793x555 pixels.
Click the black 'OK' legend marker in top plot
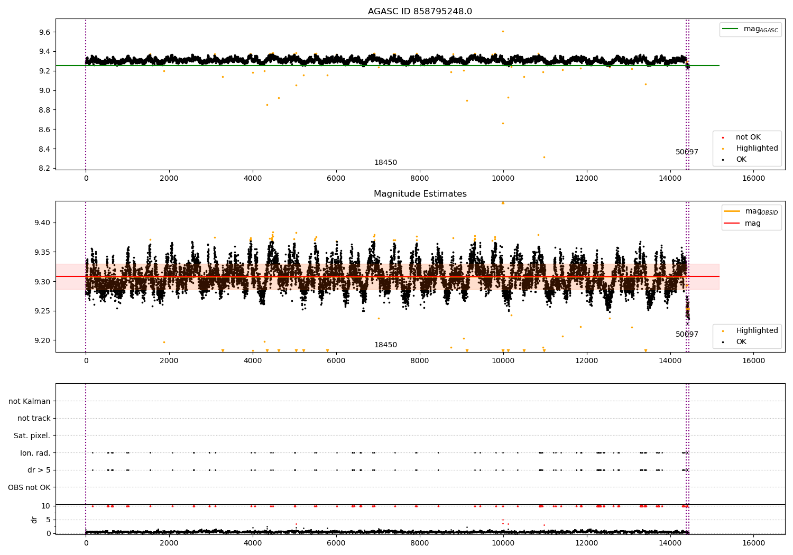[x=723, y=160]
